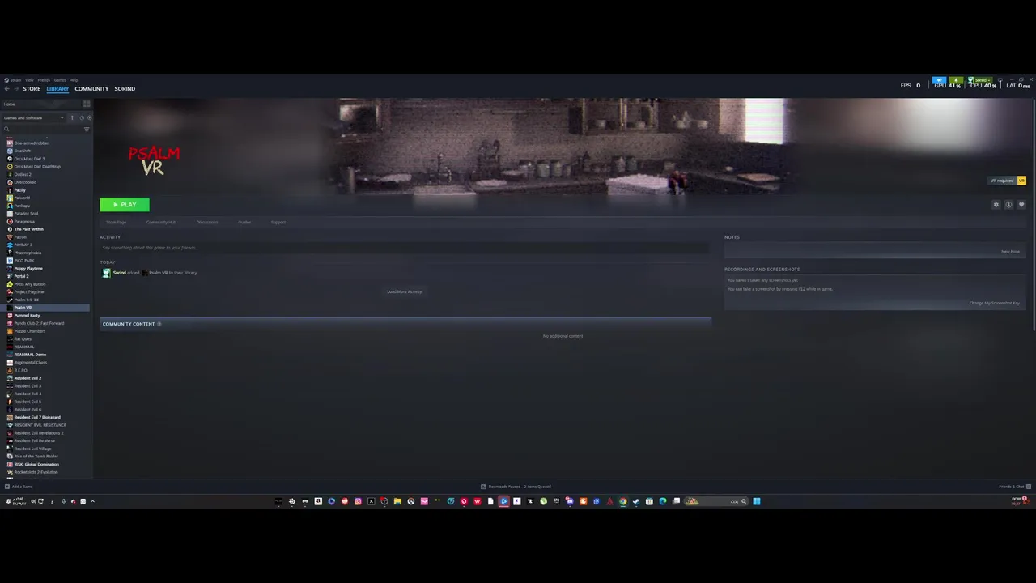Open the Steam menu
The height and width of the screenshot is (583, 1036).
[x=13, y=80]
